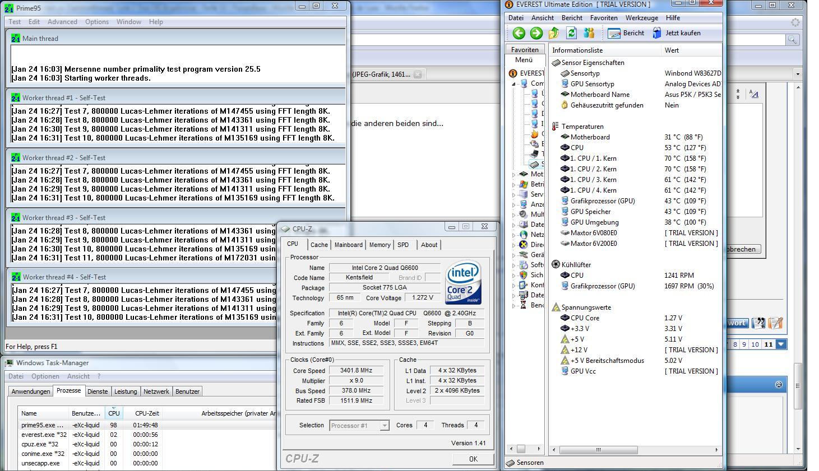Select the Motherboard category icon in EVEREST tree

pos(524,174)
